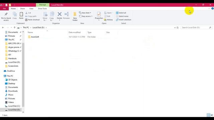Switch to the Share ribbon tab
This screenshot has width=214, height=120.
pyautogui.click(x=22, y=9)
